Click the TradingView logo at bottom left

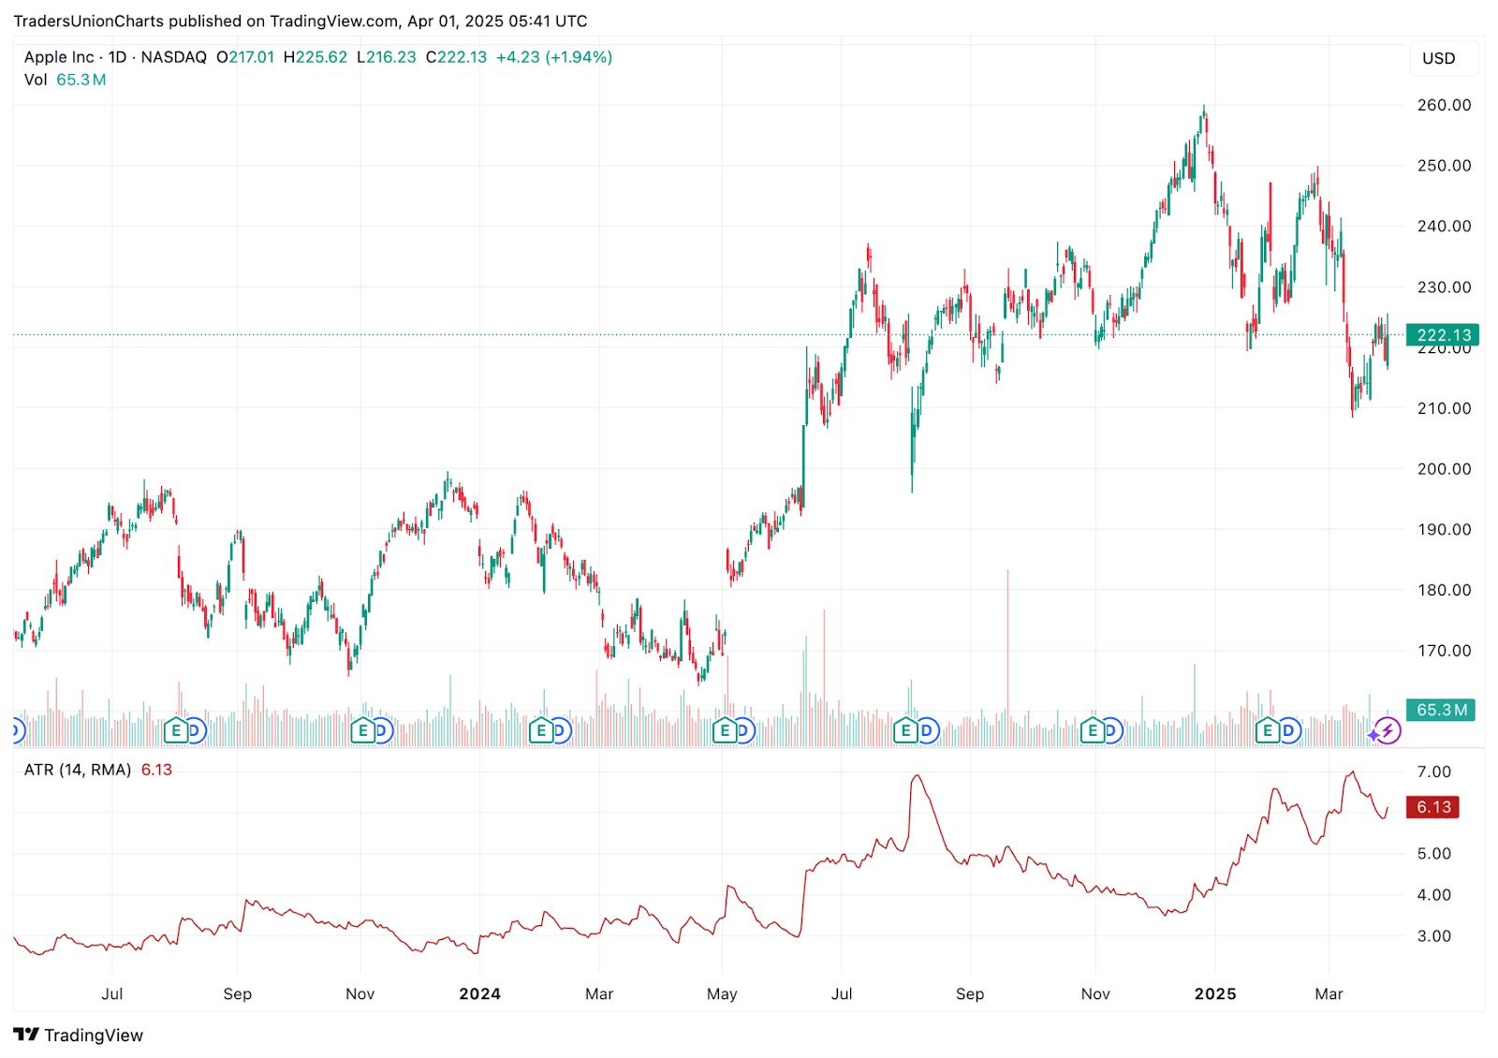click(26, 1035)
